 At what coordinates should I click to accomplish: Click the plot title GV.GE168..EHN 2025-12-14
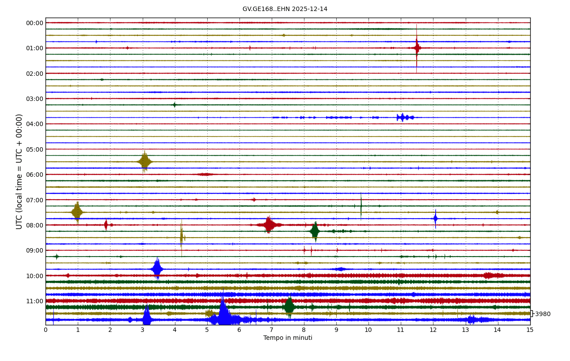(285, 9)
